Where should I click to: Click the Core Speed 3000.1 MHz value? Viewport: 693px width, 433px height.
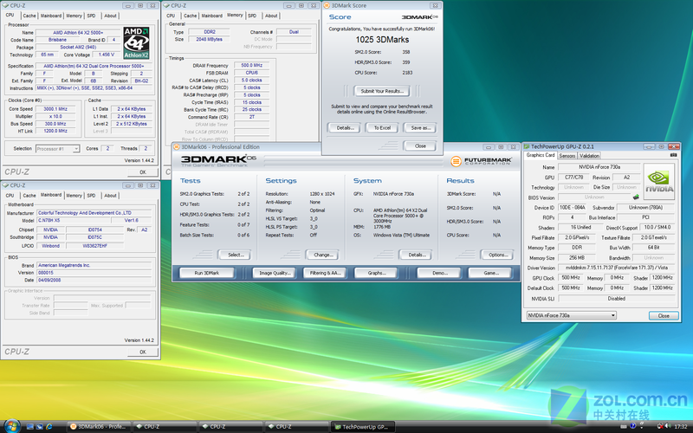click(55, 109)
